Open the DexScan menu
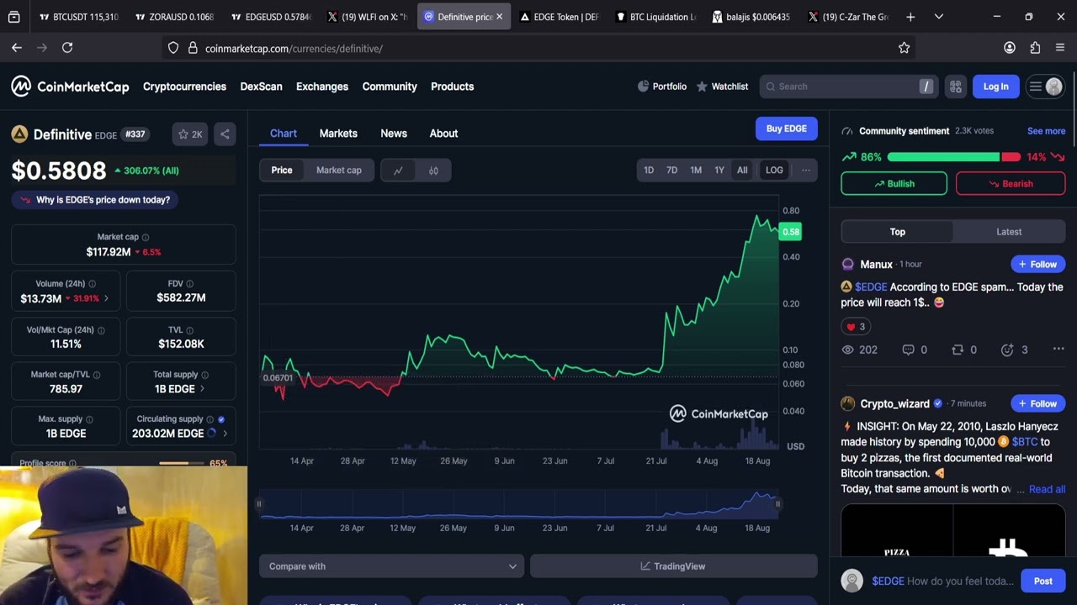Viewport: 1077px width, 605px height. 261,87
